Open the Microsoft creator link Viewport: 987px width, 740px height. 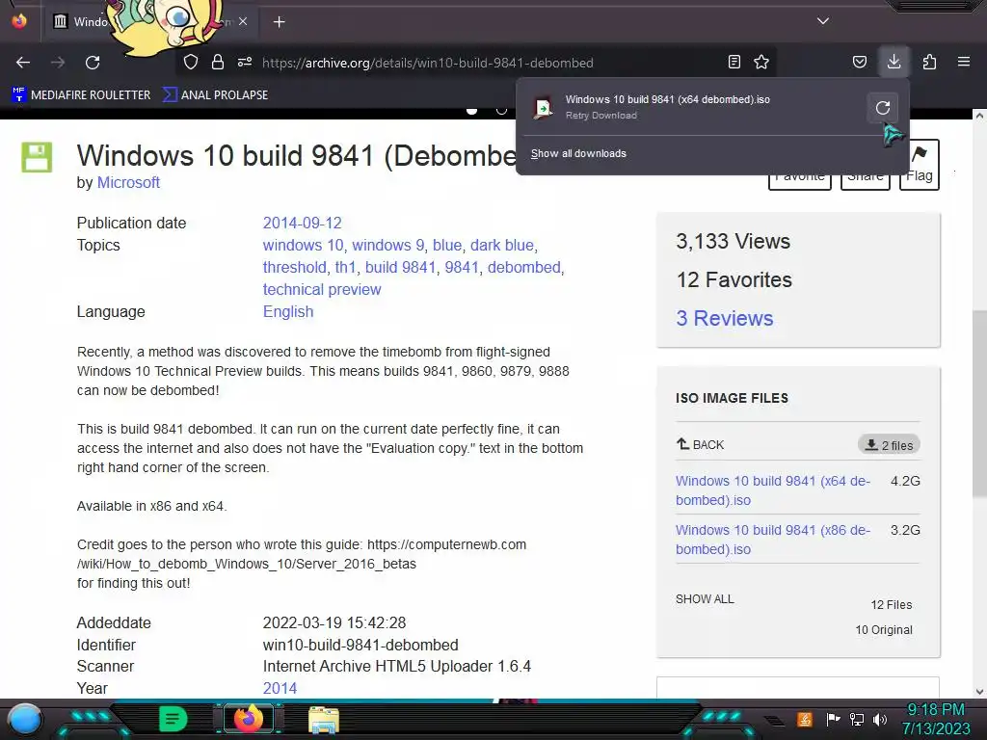(x=128, y=182)
